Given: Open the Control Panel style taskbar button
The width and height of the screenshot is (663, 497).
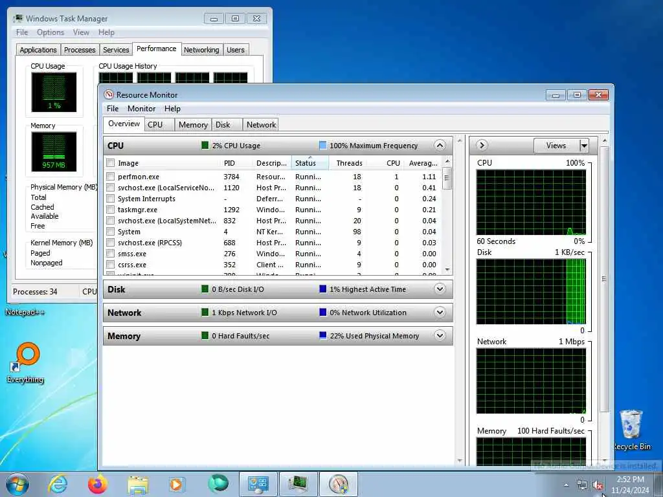Looking at the screenshot, I should pos(258,484).
